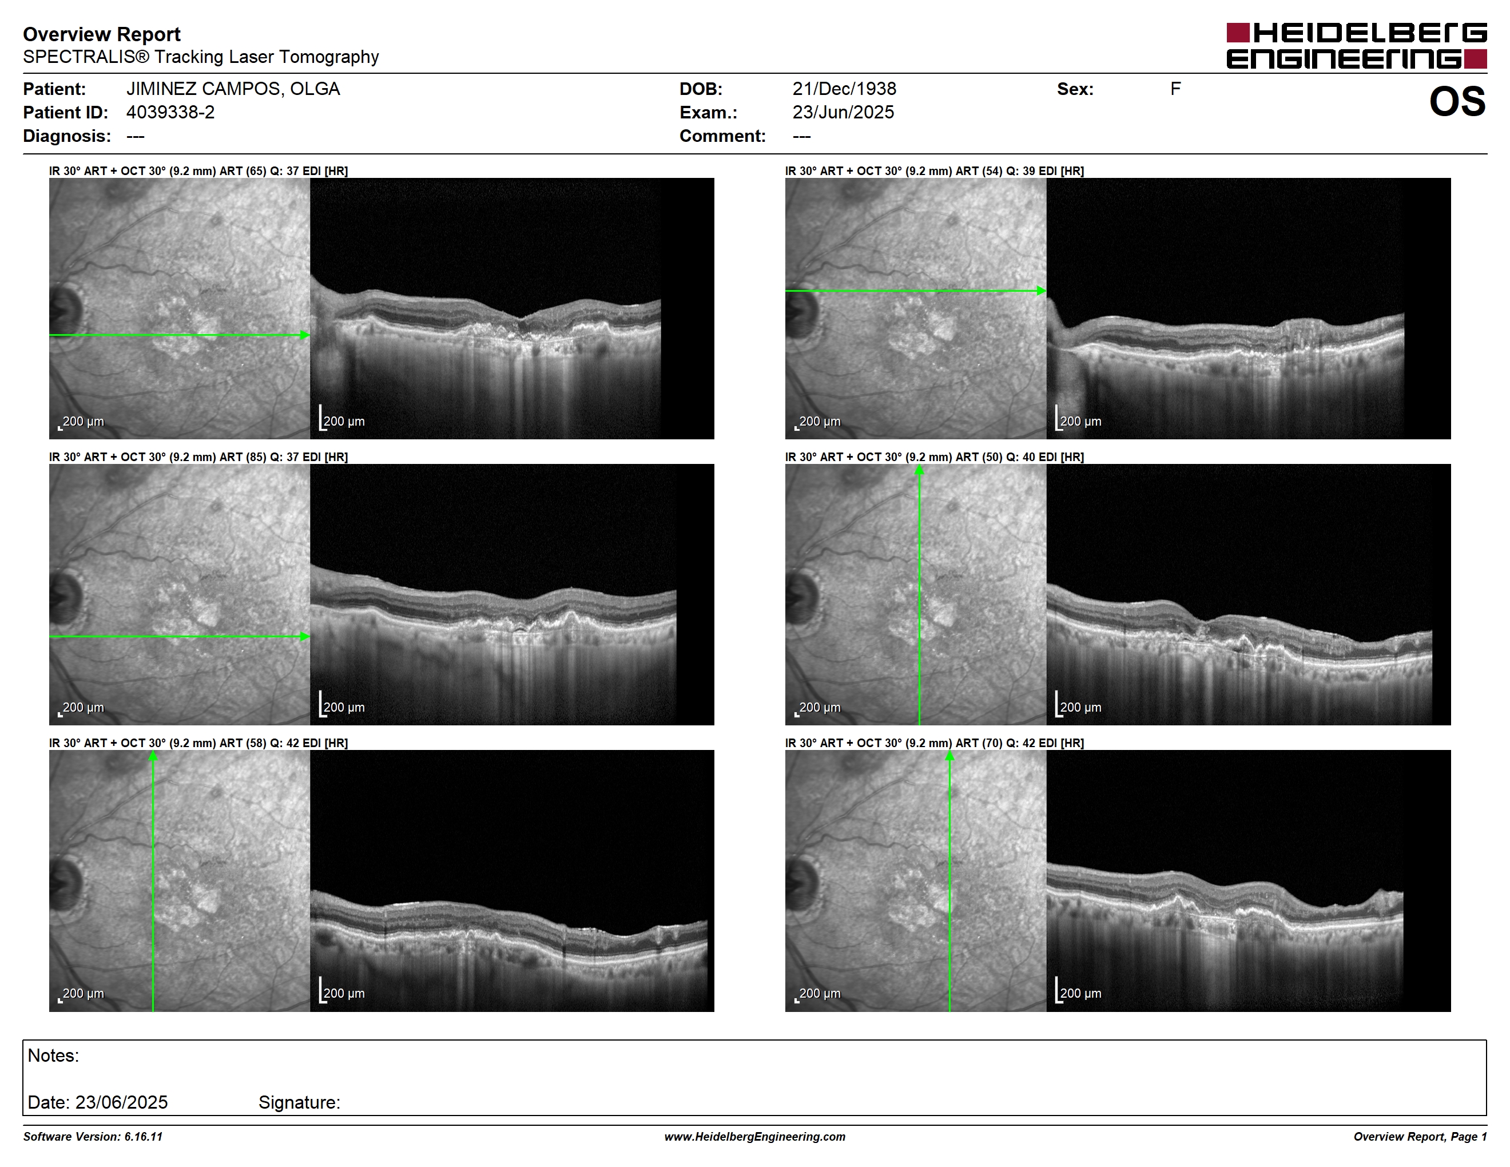Click vertical green scan line in ART (50) image

[919, 594]
